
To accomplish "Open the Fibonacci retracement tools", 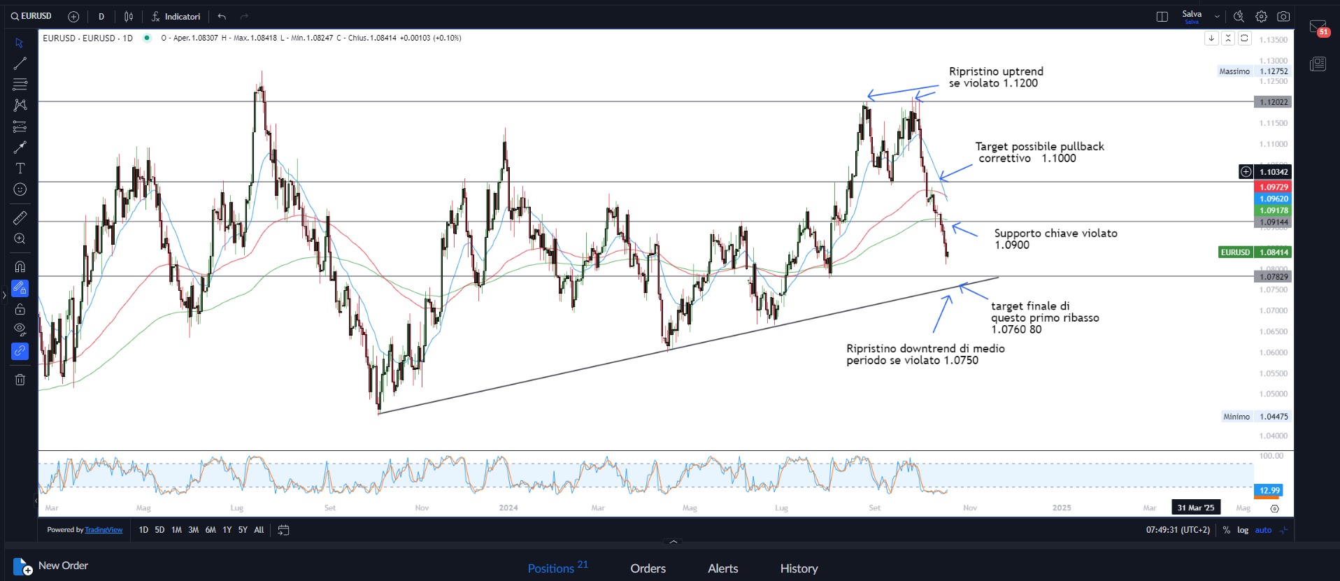I will [20, 85].
